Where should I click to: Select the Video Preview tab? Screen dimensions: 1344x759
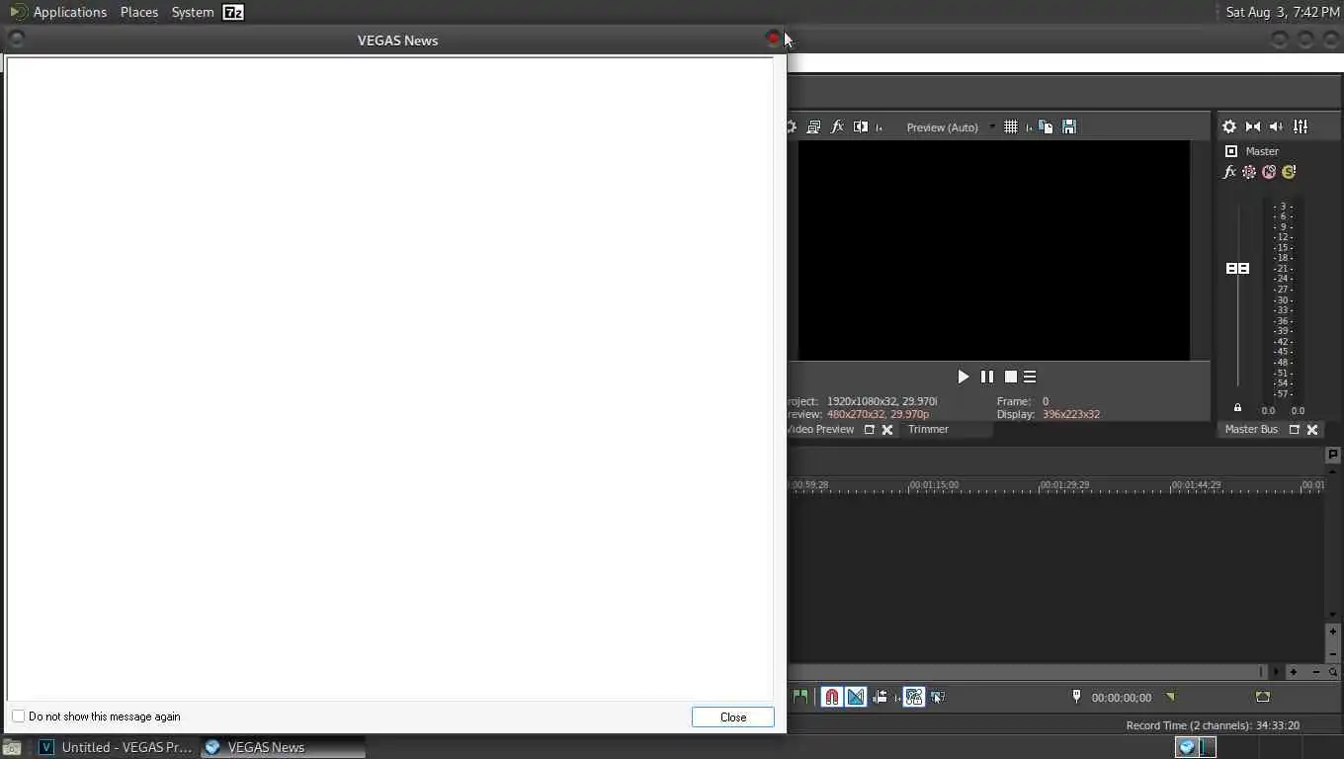(821, 429)
